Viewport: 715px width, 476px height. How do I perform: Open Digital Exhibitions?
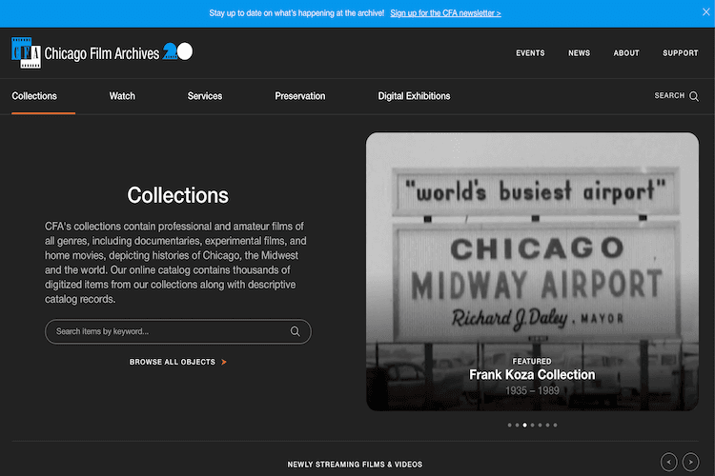(414, 96)
